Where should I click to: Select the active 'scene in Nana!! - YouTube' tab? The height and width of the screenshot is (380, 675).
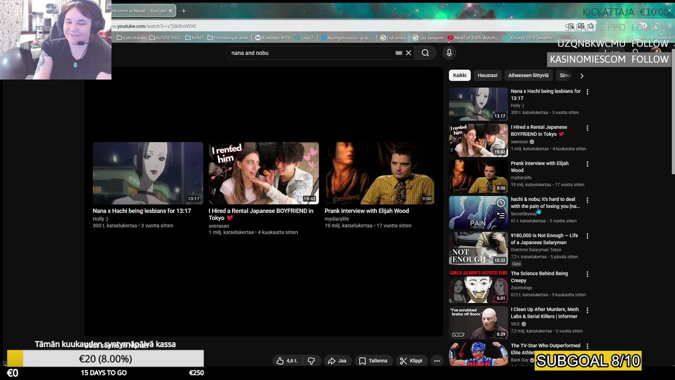(x=139, y=11)
